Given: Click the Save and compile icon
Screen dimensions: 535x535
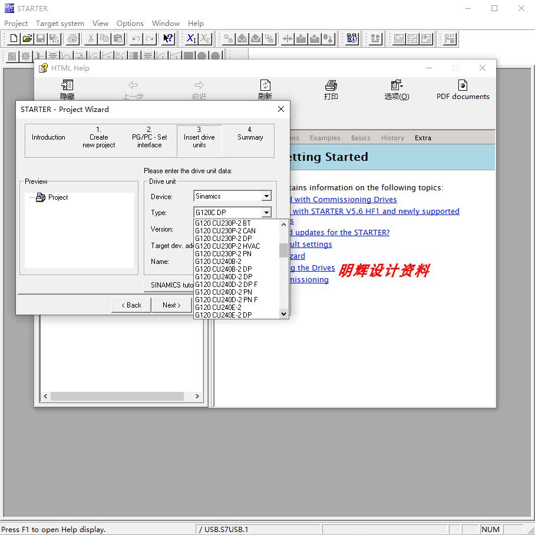Looking at the screenshot, I should pos(54,38).
